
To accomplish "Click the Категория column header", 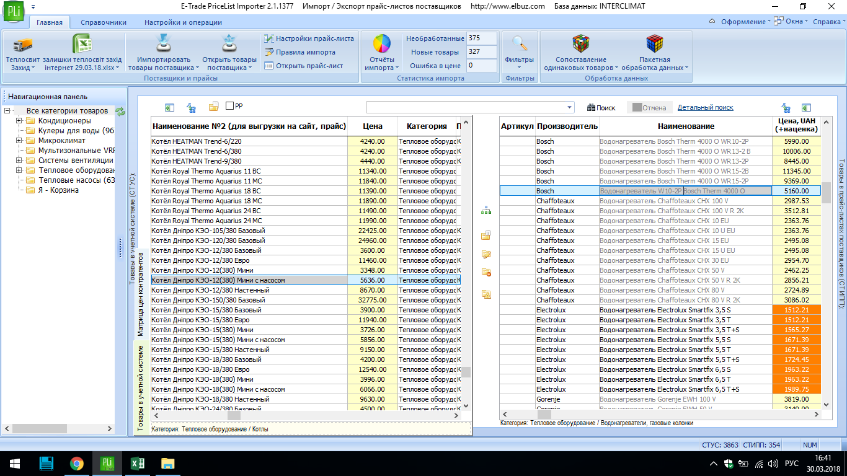I will click(x=427, y=126).
